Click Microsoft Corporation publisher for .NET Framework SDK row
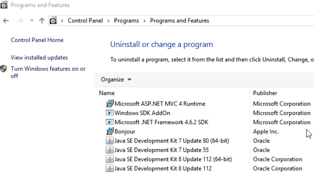The width and height of the screenshot is (314, 173). (282, 122)
